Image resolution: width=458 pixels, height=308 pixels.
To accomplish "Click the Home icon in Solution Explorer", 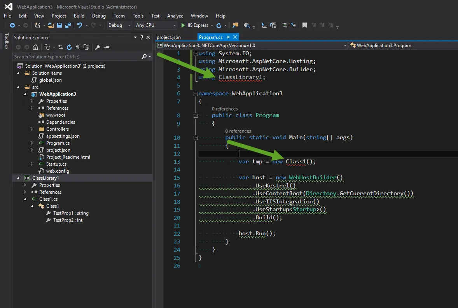I will pyautogui.click(x=35, y=47).
